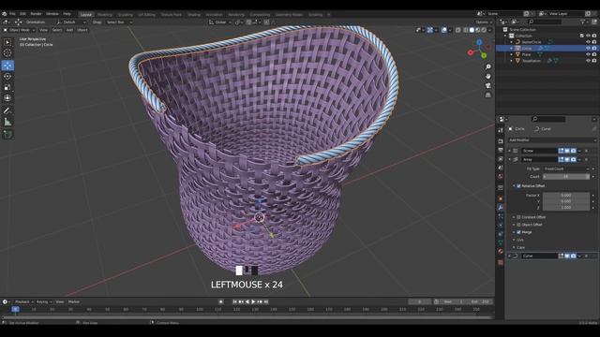Screen dimensions: 600x337
Task: Toggle camera view with the camera icon
Action: (488, 85)
